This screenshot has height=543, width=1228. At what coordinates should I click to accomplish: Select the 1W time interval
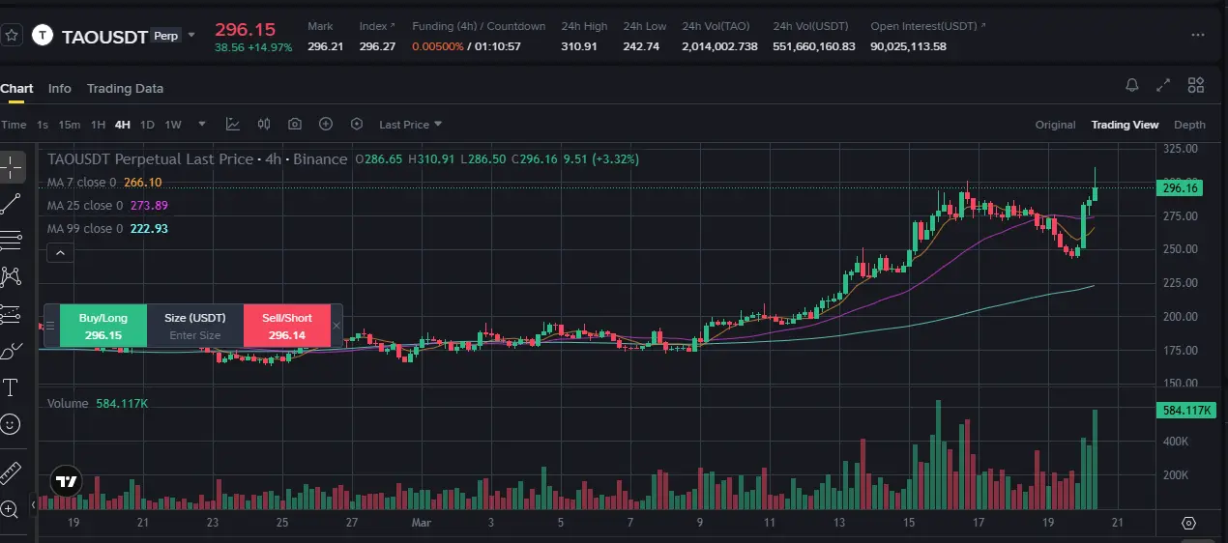coord(173,125)
